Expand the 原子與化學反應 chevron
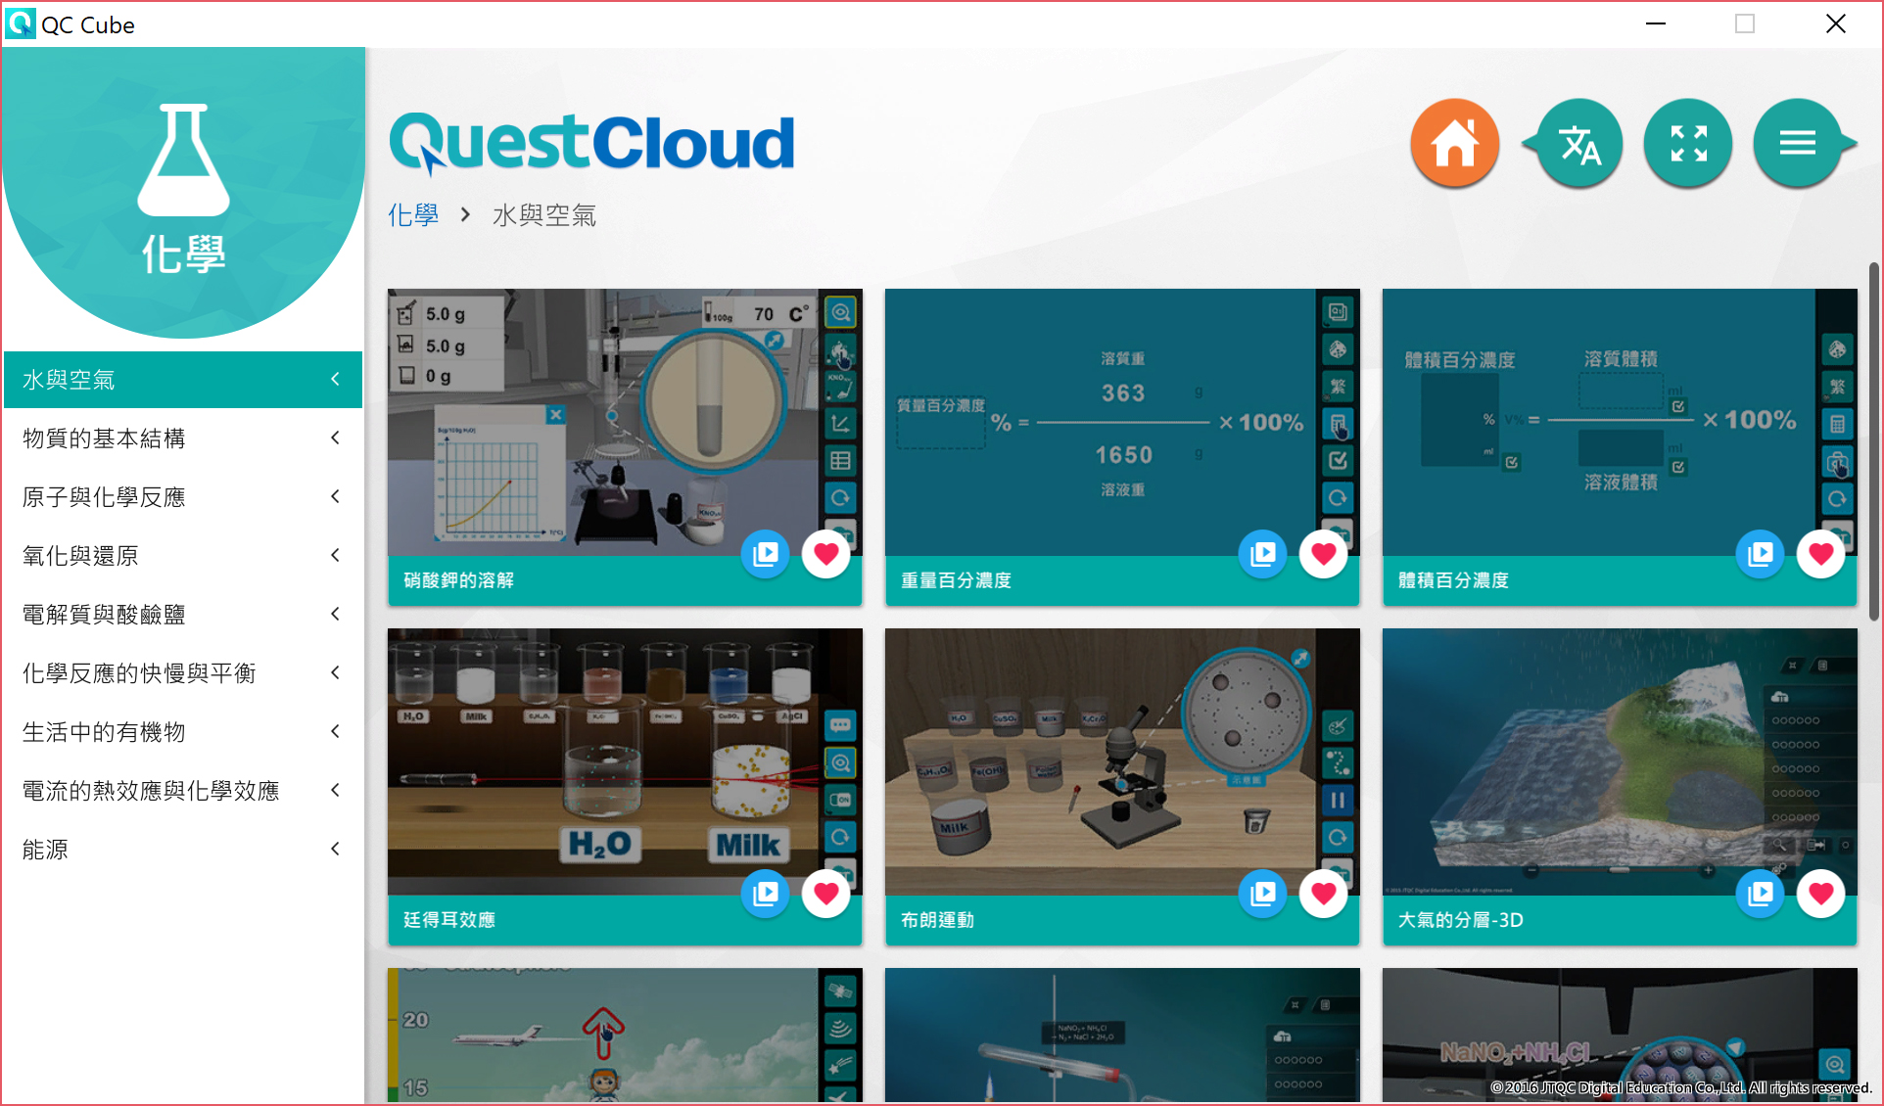Screen dimensions: 1884x1106 pyautogui.click(x=335, y=496)
